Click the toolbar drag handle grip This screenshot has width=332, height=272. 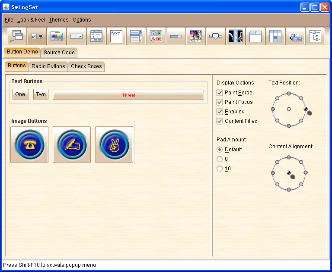tap(4, 30)
